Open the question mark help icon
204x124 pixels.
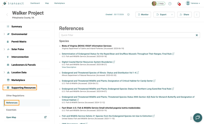click(170, 4)
